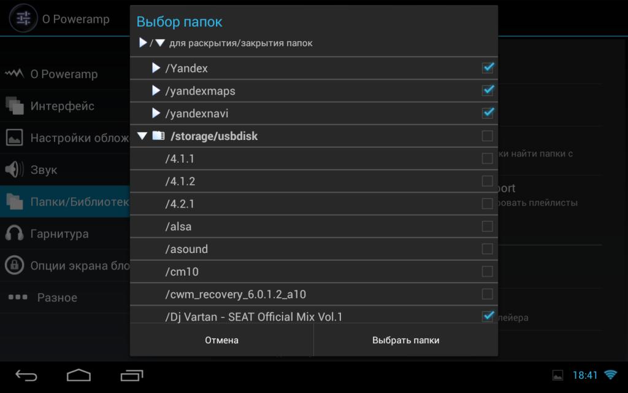Select the Настройки обложек menu item
The image size is (628, 393).
pos(65,138)
